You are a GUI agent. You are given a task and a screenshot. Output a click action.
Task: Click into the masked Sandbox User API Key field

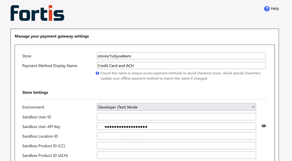pos(176,126)
